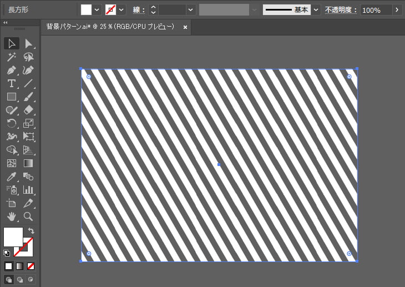Viewport: 405px width, 287px height.
Task: Open stroke color dropdown in control bar
Action: (x=121, y=10)
